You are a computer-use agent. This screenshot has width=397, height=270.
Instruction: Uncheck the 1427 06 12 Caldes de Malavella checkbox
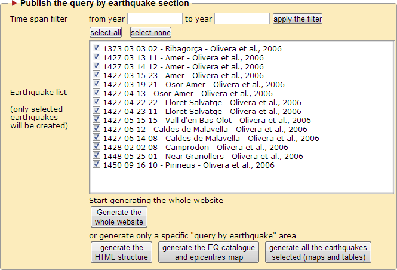[x=97, y=129]
